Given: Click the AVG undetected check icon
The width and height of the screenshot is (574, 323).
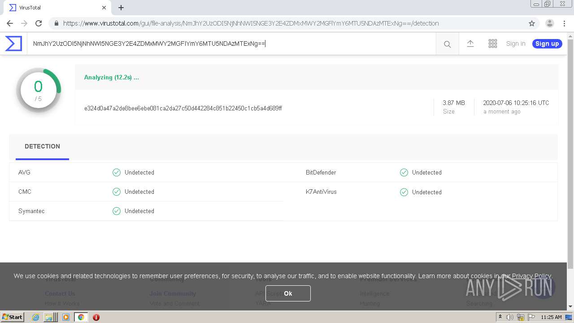Looking at the screenshot, I should pyautogui.click(x=117, y=172).
